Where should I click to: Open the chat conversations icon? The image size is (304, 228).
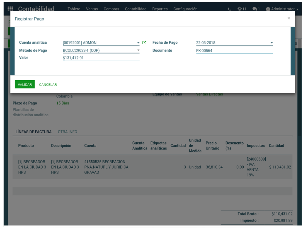[x=256, y=9]
